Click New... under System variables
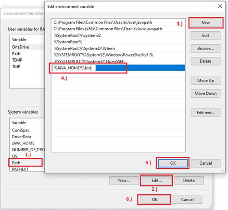The width and height of the screenshot is (228, 210). (124, 181)
